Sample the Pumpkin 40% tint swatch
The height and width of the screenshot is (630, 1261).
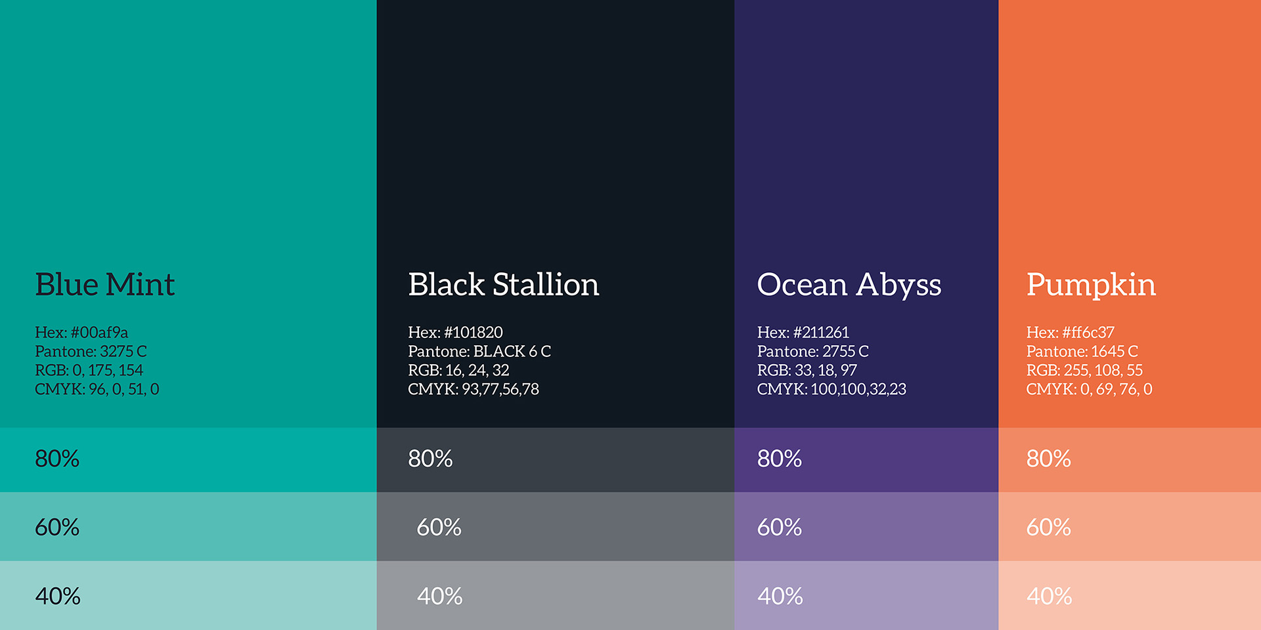[1130, 595]
